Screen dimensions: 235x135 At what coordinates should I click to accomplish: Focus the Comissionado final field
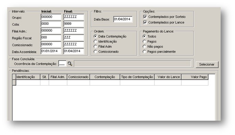tap(74, 44)
